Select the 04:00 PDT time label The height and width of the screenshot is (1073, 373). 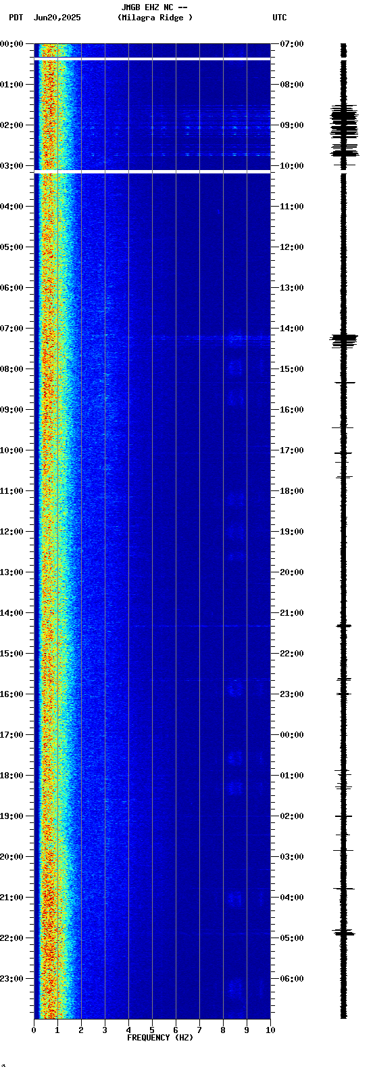[11, 207]
